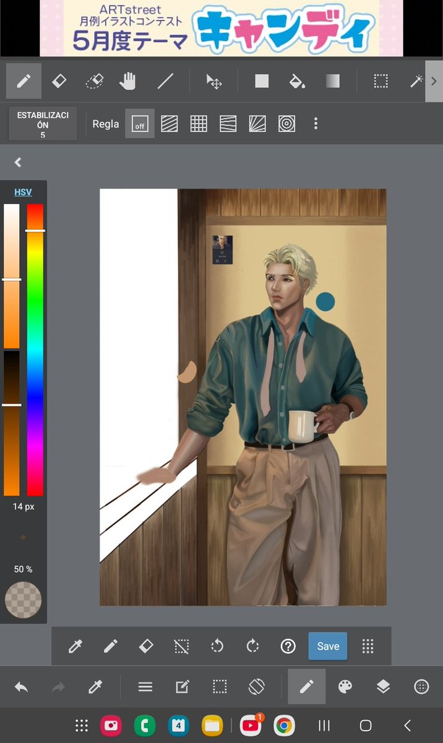Select eraser in the shortcut bar
This screenshot has height=743, width=443.
coord(146,646)
